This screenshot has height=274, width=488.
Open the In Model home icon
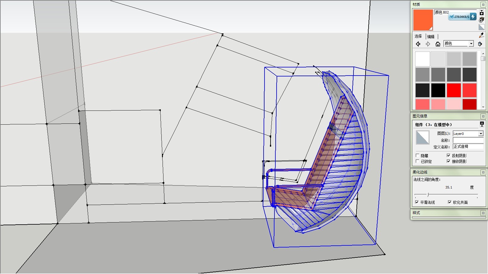438,44
